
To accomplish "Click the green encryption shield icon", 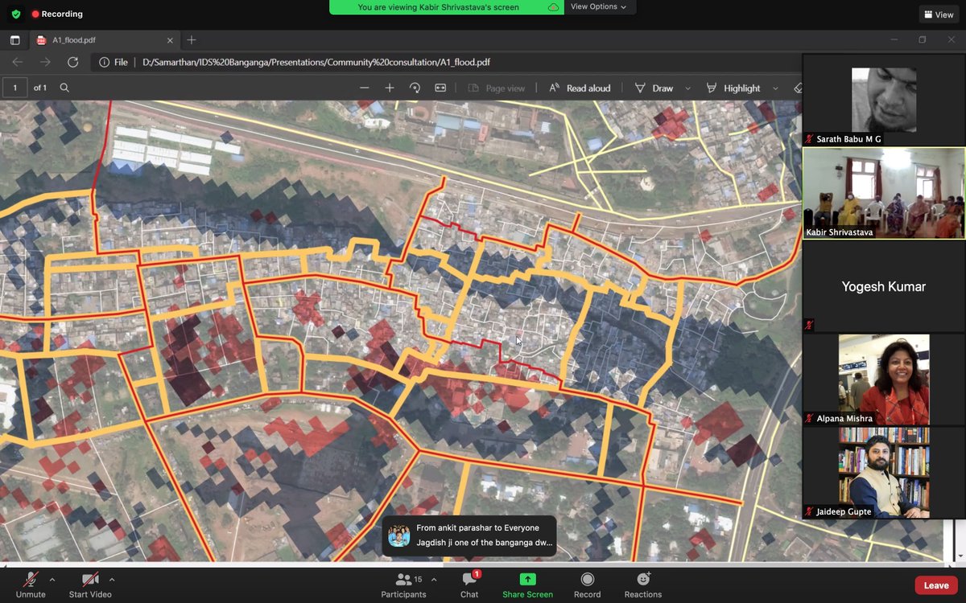I will coord(15,14).
